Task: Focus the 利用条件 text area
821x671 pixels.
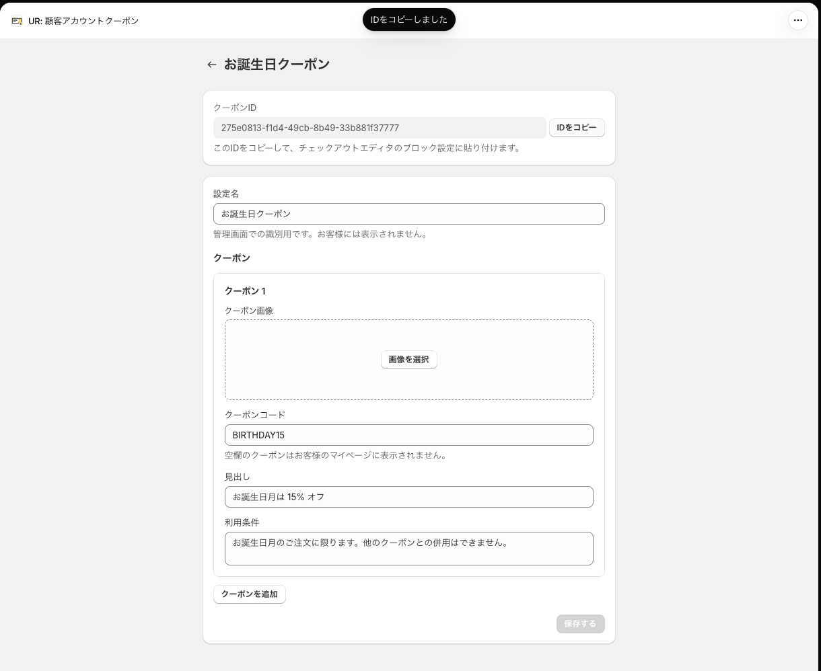Action: [409, 549]
